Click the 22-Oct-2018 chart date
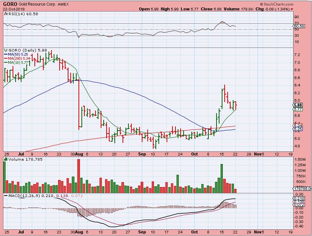 click(x=14, y=9)
